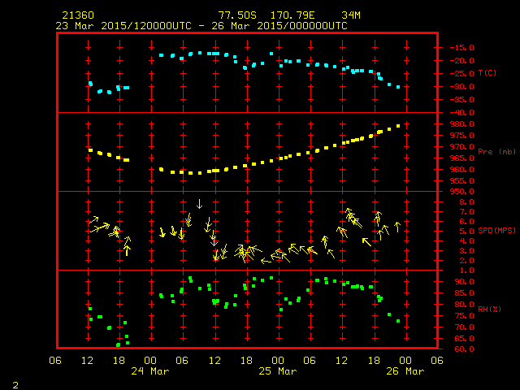Click the SPD(MPS) wind speed axis label

pyautogui.click(x=496, y=230)
